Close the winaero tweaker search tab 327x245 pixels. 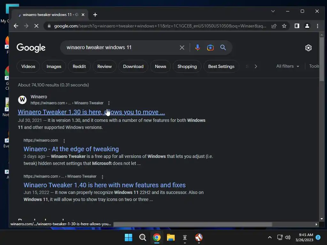[x=83, y=15]
